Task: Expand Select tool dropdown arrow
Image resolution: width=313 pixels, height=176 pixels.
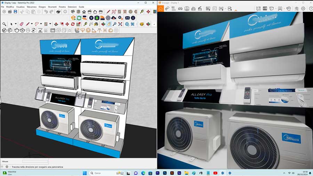Action: click(x=16, y=24)
